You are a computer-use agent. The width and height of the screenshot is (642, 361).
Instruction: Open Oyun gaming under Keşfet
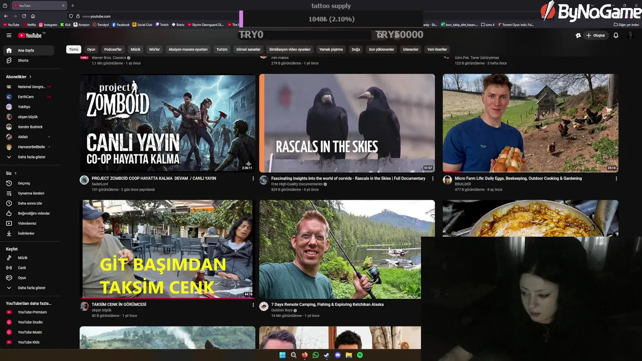[28, 278]
